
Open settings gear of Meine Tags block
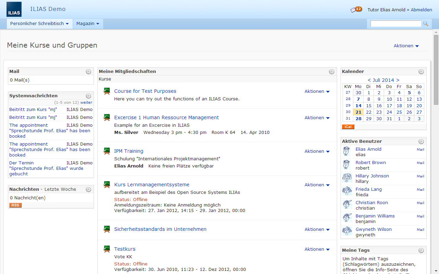(x=421, y=250)
